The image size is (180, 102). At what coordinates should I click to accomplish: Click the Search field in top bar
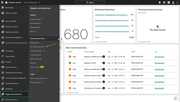[90, 3]
